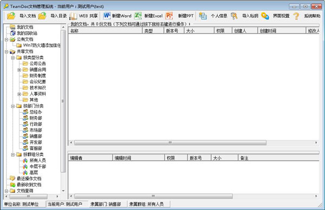Open 财务制度 folder
The width and height of the screenshot is (325, 210).
pyautogui.click(x=37, y=76)
